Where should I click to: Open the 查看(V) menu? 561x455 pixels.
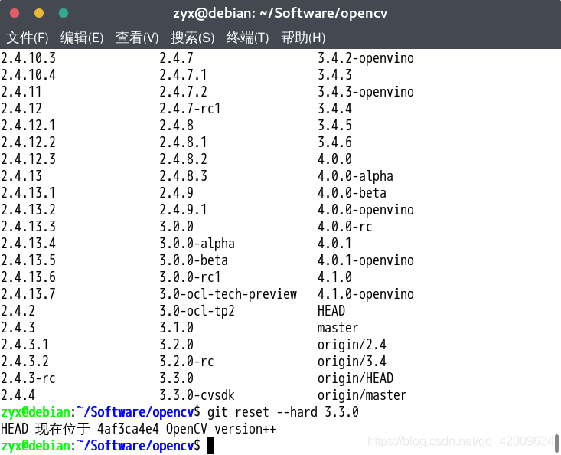(137, 38)
